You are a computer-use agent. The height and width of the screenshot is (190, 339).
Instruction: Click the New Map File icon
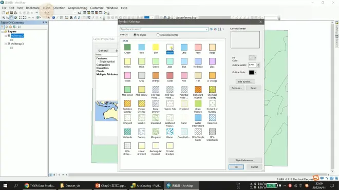pyautogui.click(x=4, y=13)
